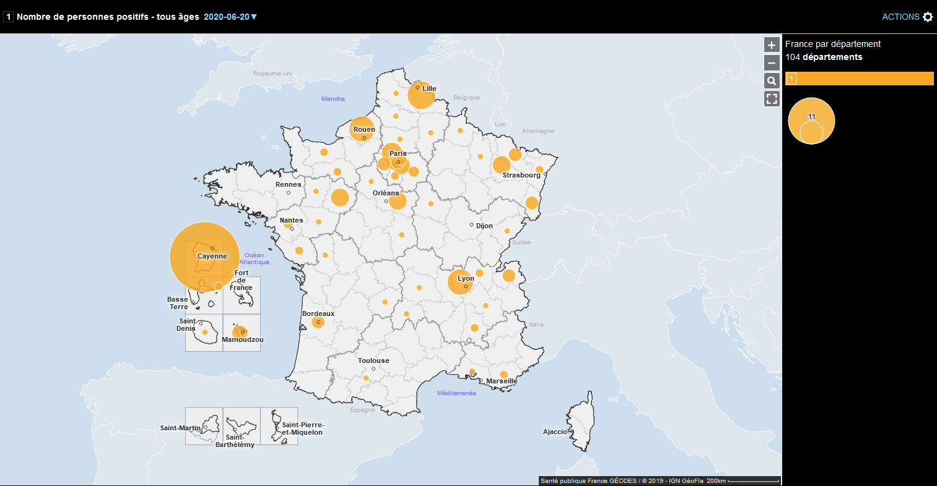Click the indicator number 1 badge in title
Image resolution: width=937 pixels, height=486 pixels.
(8, 17)
